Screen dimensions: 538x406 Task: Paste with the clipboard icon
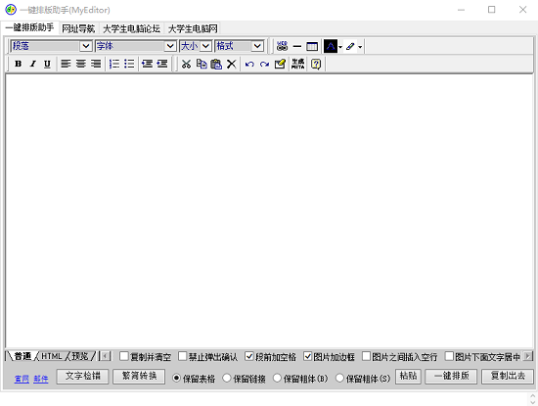click(216, 64)
